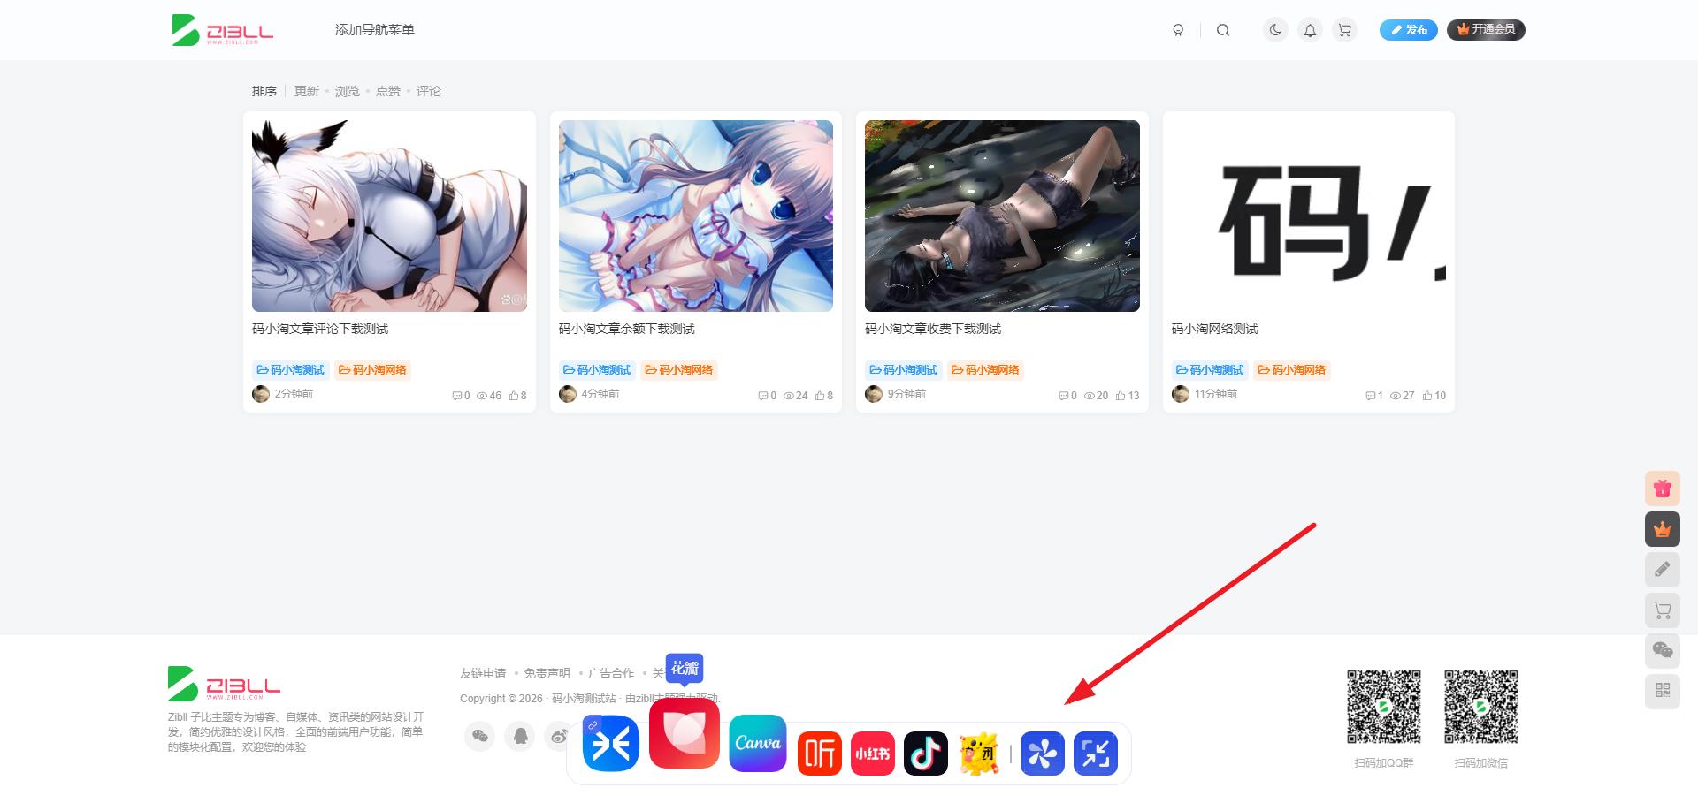Switch to the 浏览 sort tab
1698x803 pixels.
click(x=348, y=90)
